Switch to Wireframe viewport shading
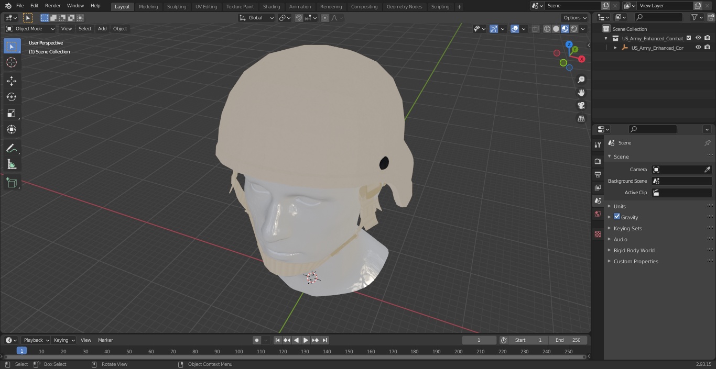The width and height of the screenshot is (716, 369). [x=547, y=29]
